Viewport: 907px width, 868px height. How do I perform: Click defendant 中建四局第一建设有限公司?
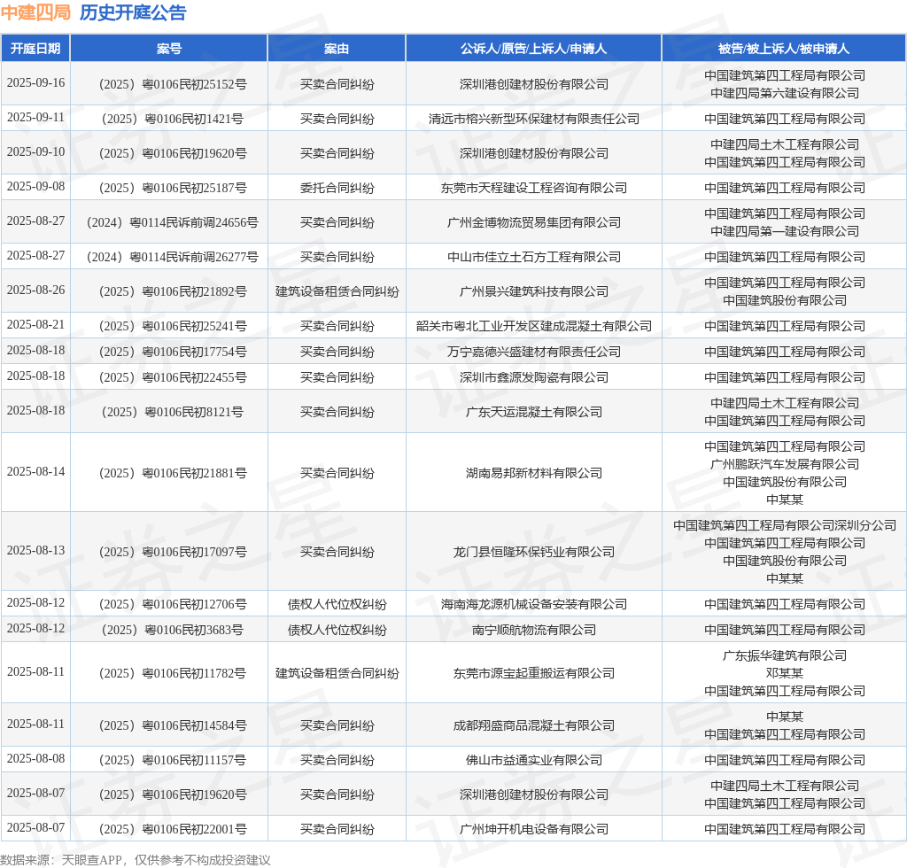[785, 231]
